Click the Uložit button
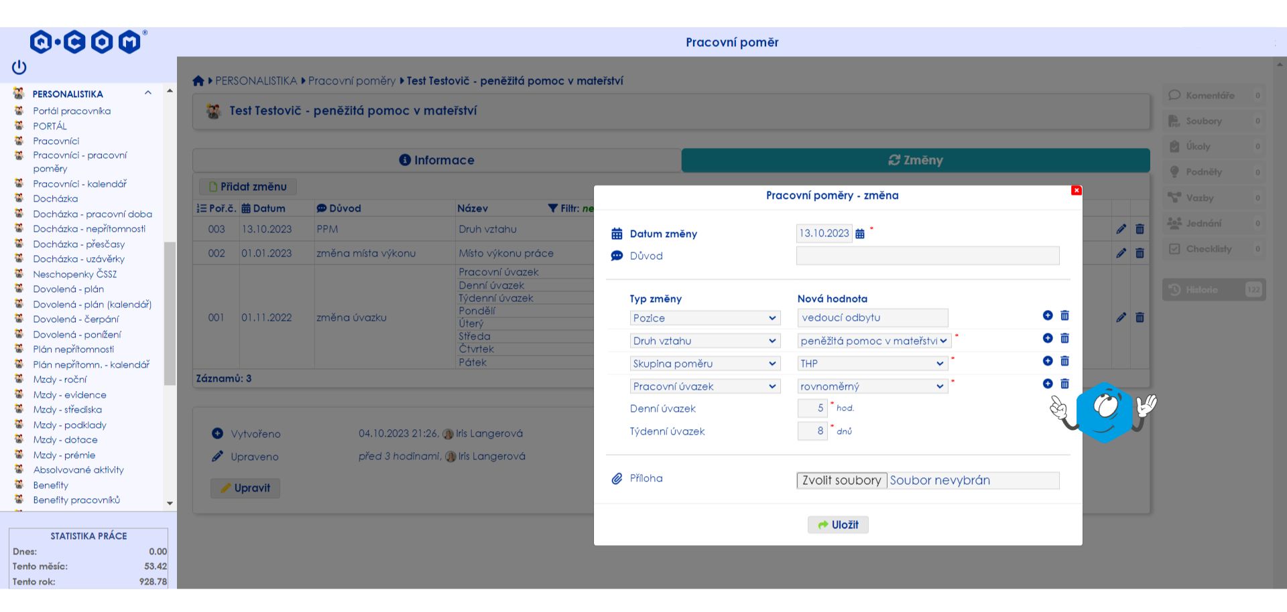 click(x=838, y=525)
